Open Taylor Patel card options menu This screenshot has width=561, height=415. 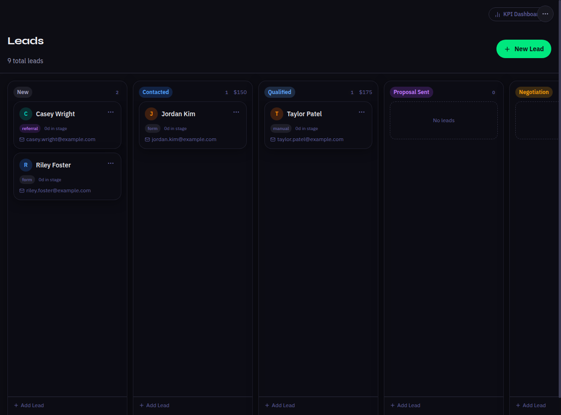click(362, 112)
